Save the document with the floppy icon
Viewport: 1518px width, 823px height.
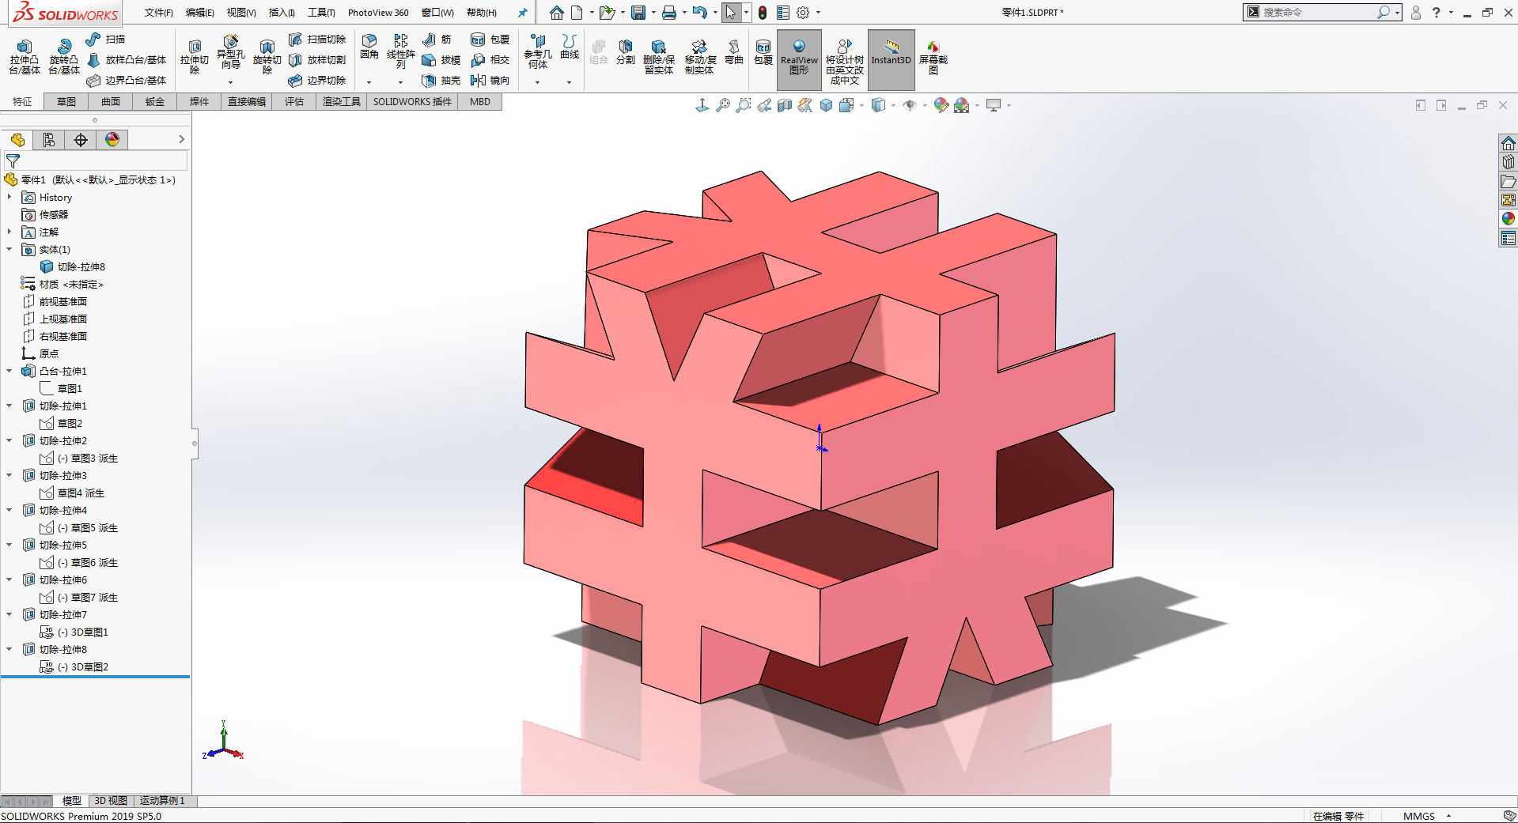pyautogui.click(x=638, y=13)
